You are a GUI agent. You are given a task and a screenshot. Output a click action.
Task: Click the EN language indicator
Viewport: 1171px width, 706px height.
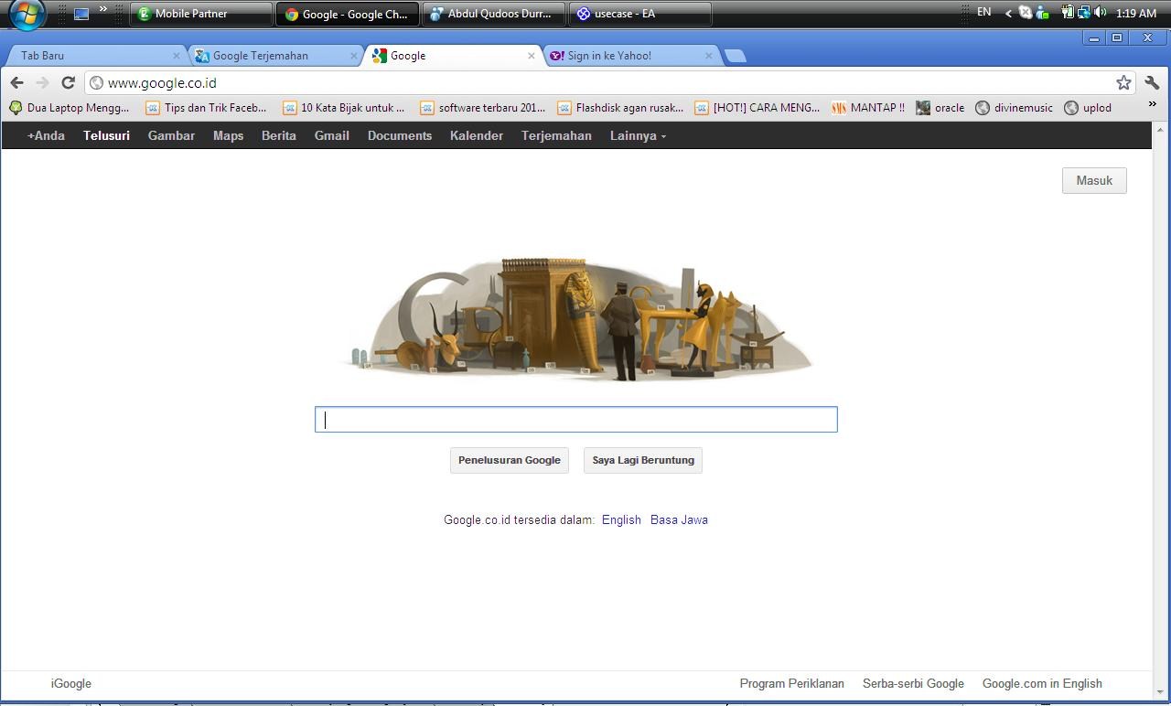tap(984, 12)
